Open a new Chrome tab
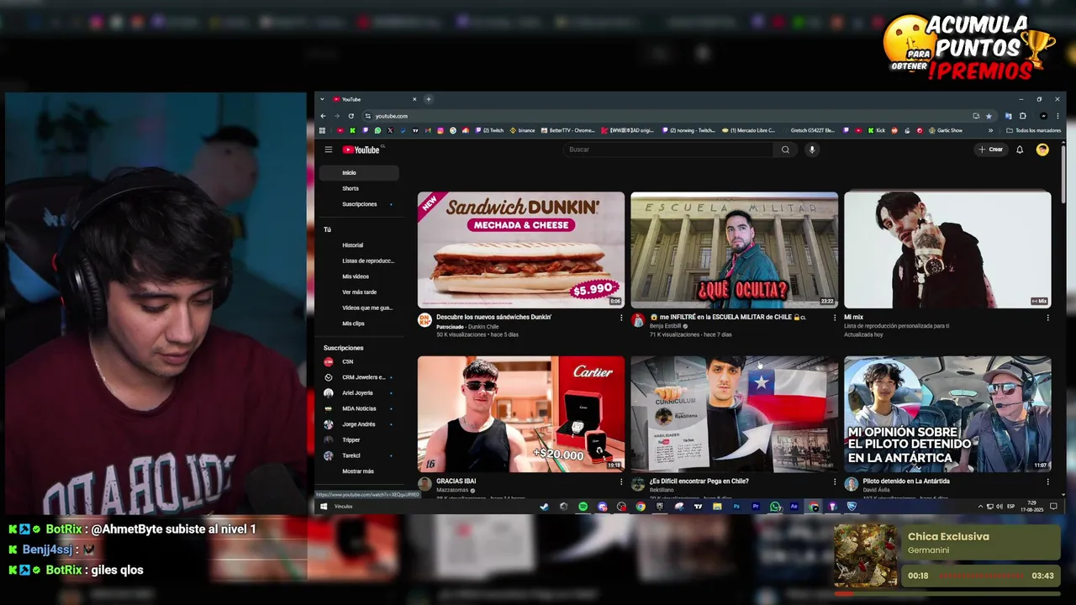This screenshot has height=605, width=1076. coord(428,99)
